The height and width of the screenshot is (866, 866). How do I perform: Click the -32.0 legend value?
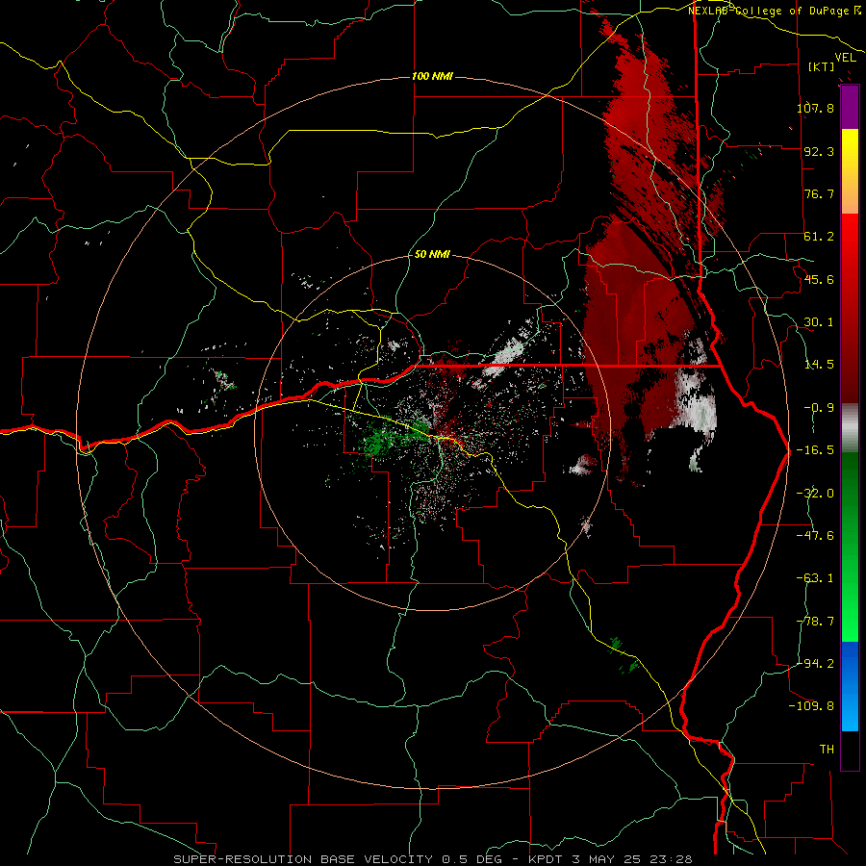point(815,494)
